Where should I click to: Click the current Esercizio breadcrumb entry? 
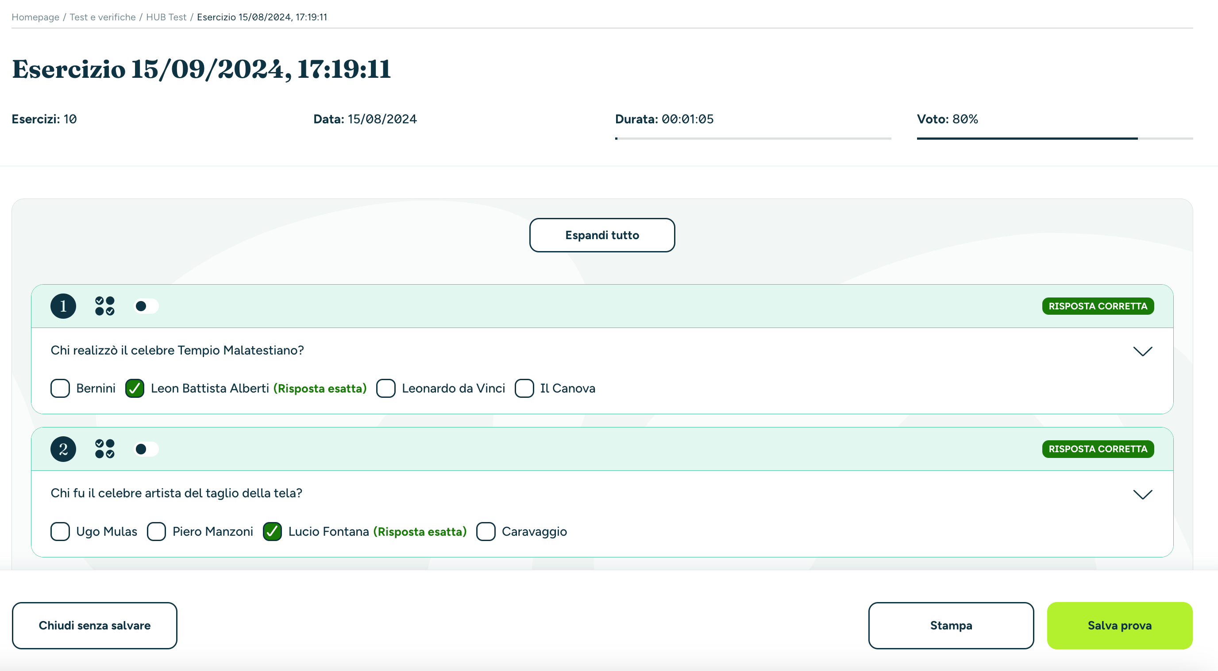(x=262, y=17)
